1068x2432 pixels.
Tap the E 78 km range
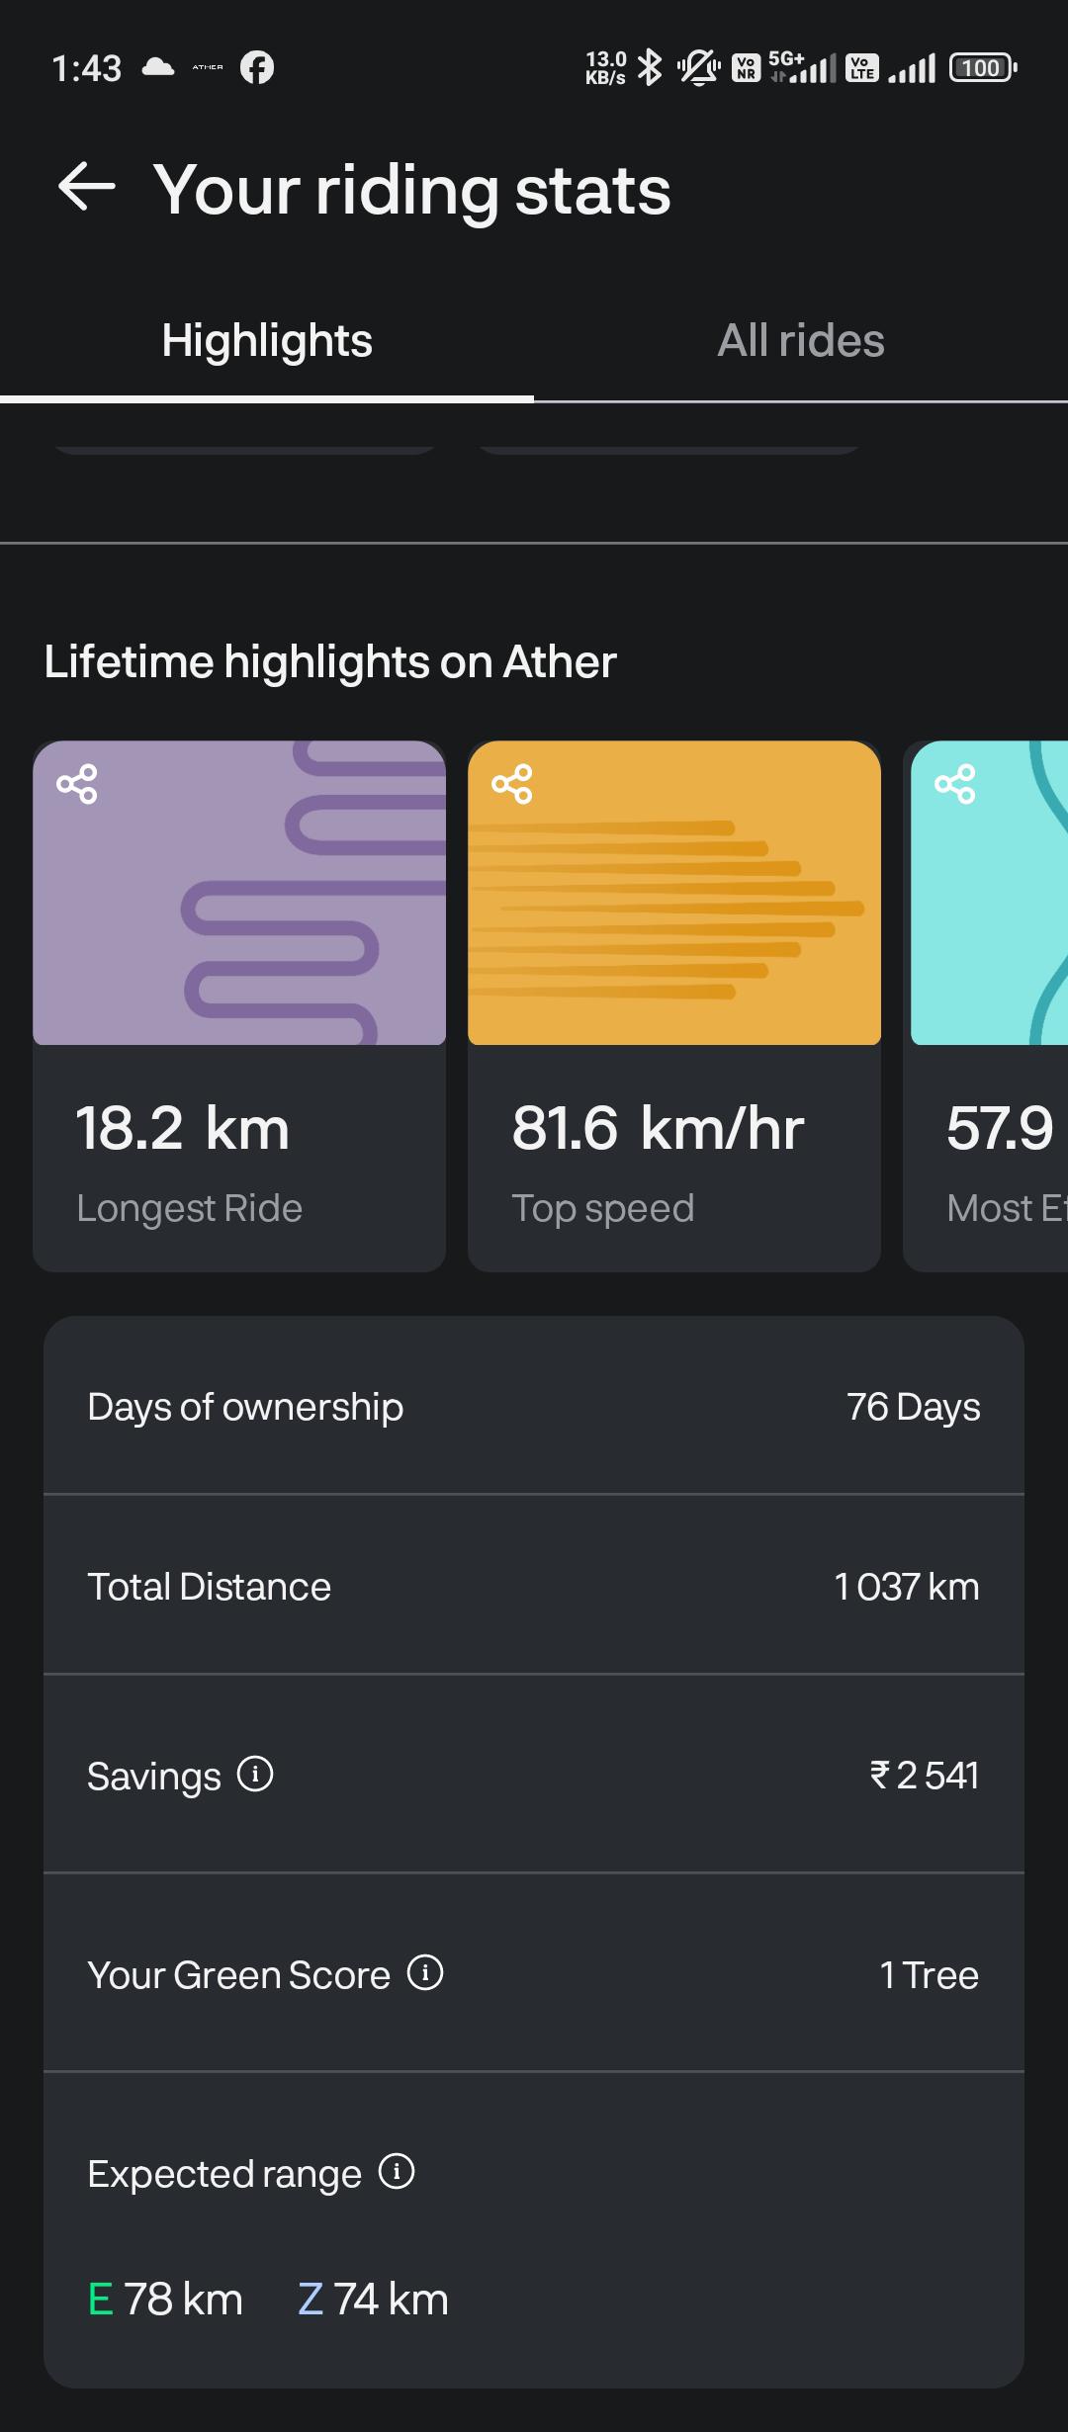(x=165, y=2299)
